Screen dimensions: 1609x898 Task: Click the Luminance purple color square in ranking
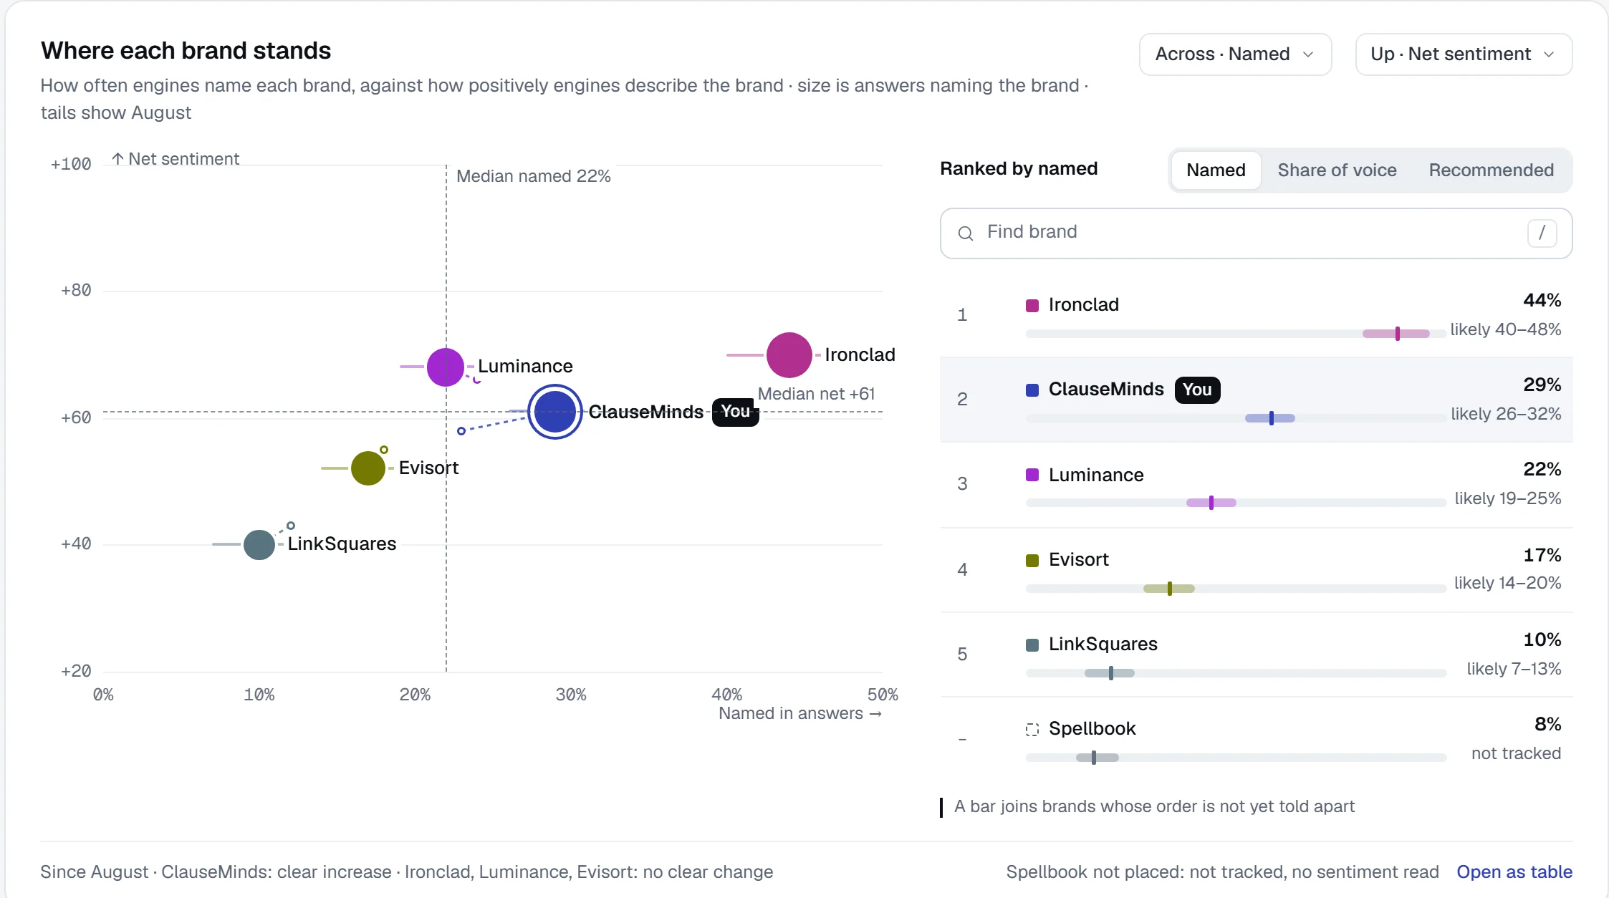pos(1032,475)
